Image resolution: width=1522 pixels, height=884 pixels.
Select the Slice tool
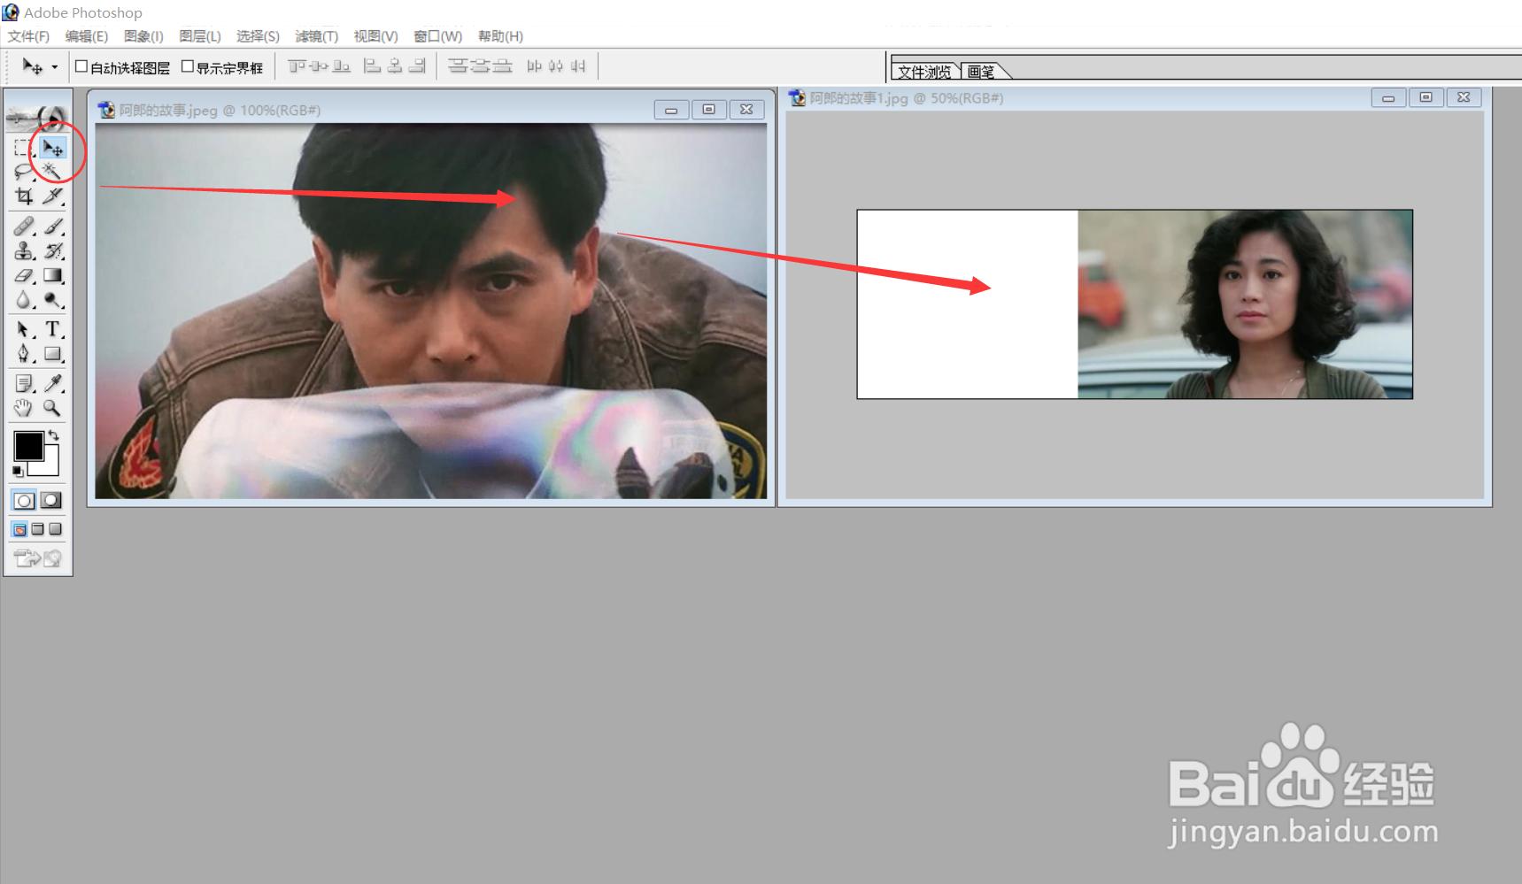point(52,196)
